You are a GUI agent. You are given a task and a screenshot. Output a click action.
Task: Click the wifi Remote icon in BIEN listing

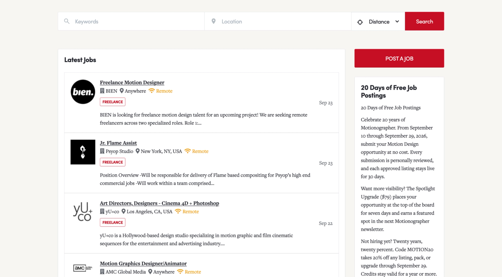152,91
